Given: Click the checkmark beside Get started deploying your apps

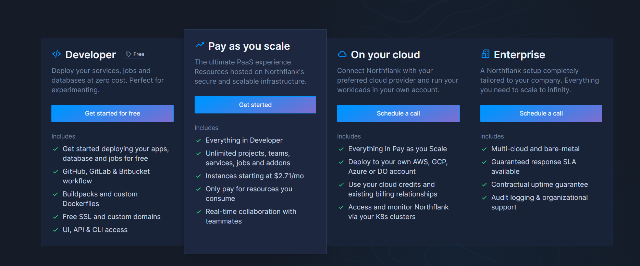Looking at the screenshot, I should [x=56, y=149].
